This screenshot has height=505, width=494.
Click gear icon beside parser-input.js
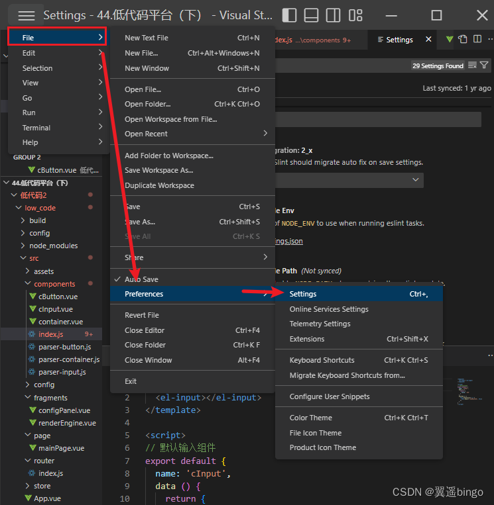tap(32, 372)
